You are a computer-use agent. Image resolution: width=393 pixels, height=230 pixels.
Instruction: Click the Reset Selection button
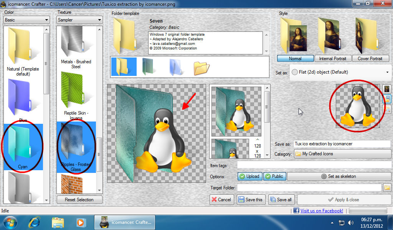click(79, 199)
